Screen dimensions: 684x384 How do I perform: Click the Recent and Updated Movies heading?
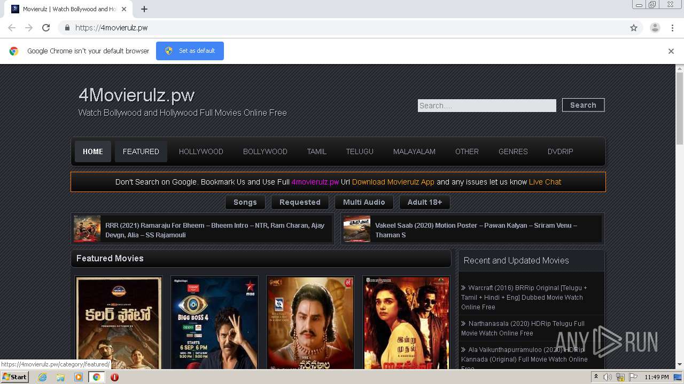[516, 260]
